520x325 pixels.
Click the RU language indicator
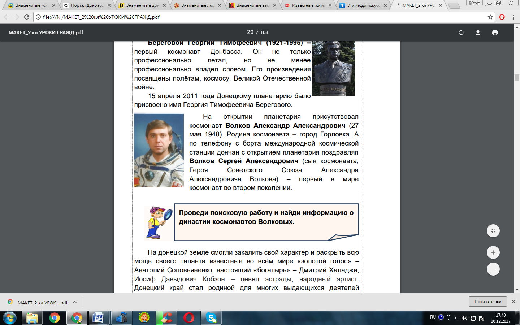(433, 317)
